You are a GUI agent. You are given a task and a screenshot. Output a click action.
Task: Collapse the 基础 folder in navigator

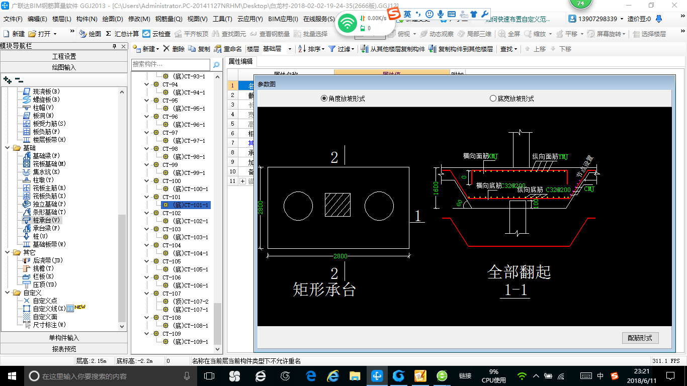click(8, 148)
